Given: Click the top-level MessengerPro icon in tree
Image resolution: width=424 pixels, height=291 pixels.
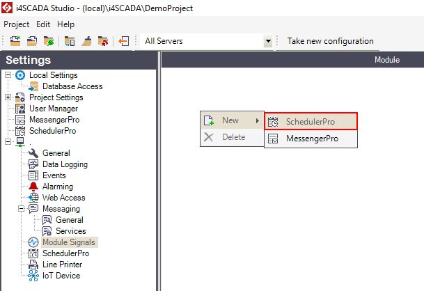Looking at the screenshot, I should [20, 120].
